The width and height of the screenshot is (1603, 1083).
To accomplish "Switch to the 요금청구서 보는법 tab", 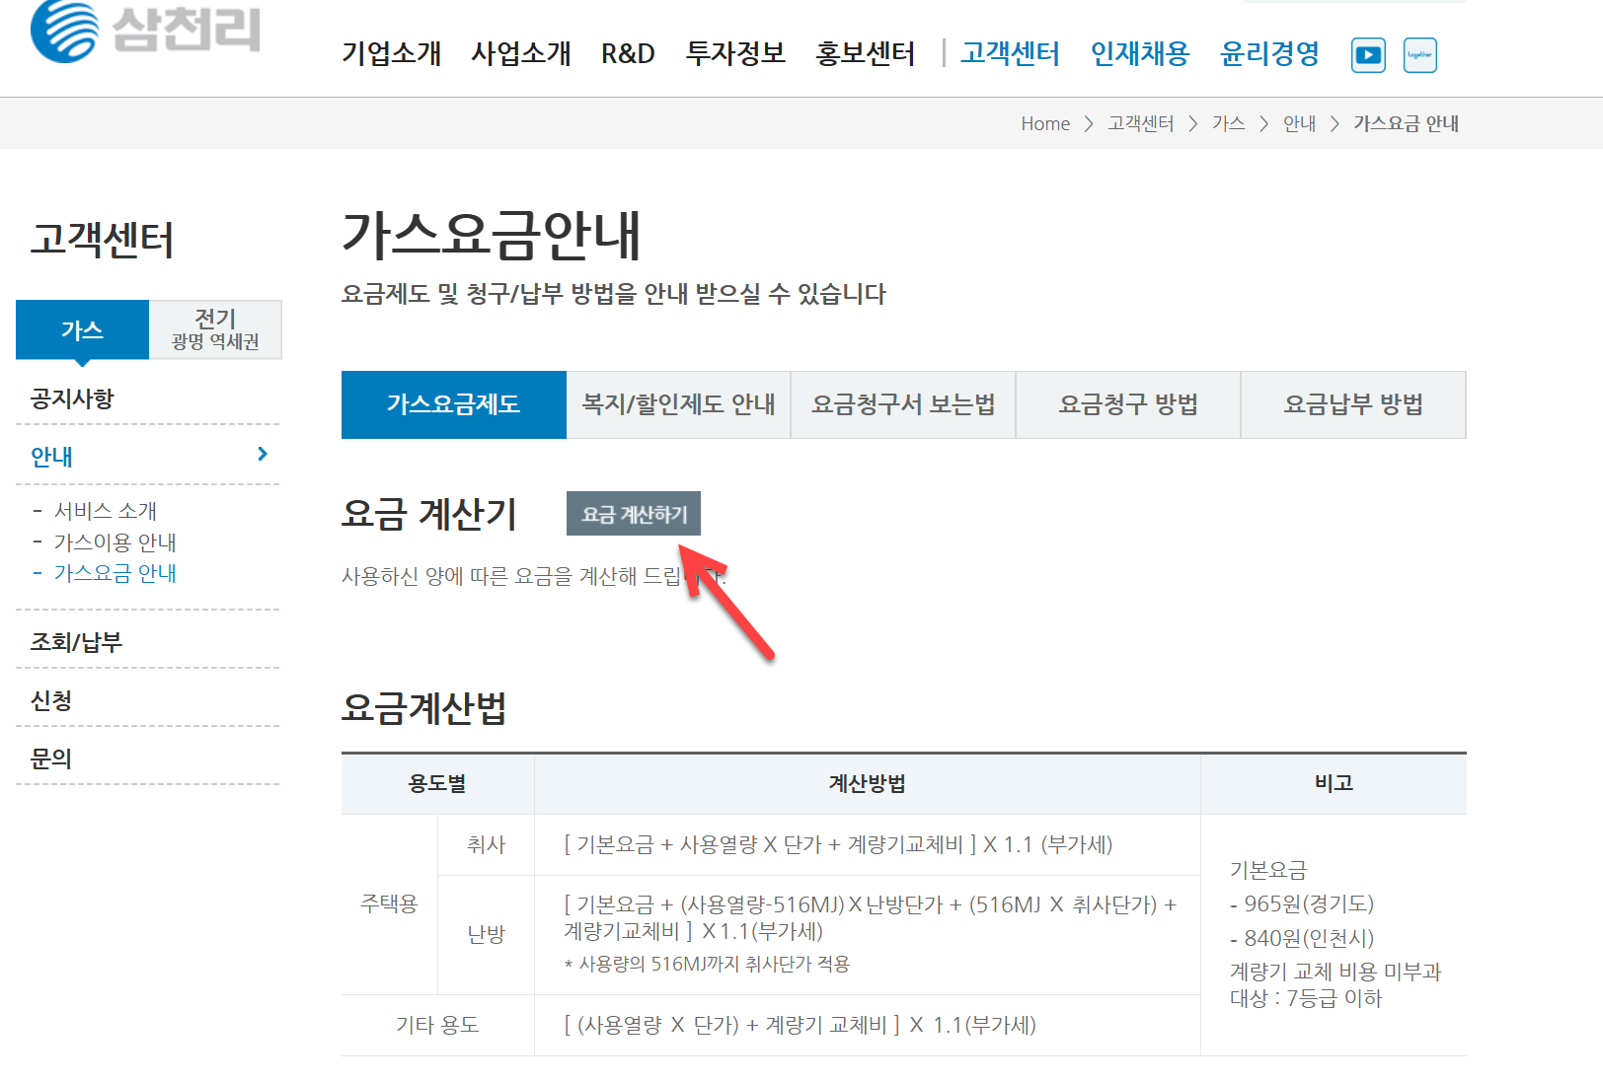I will [x=902, y=404].
